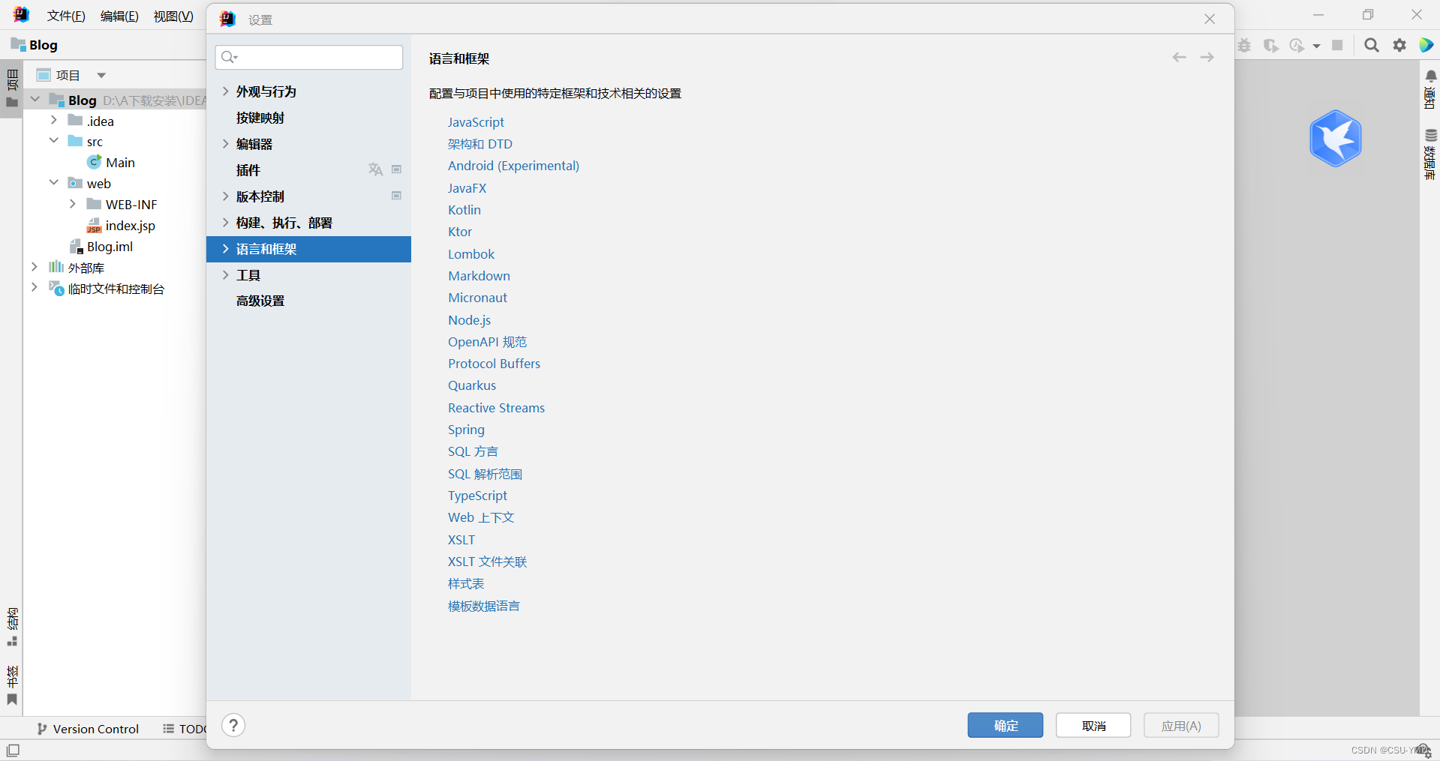Viewport: 1440px width, 761px height.
Task: Open the profiler dropdown arrow in toolbar
Action: 1316,46
